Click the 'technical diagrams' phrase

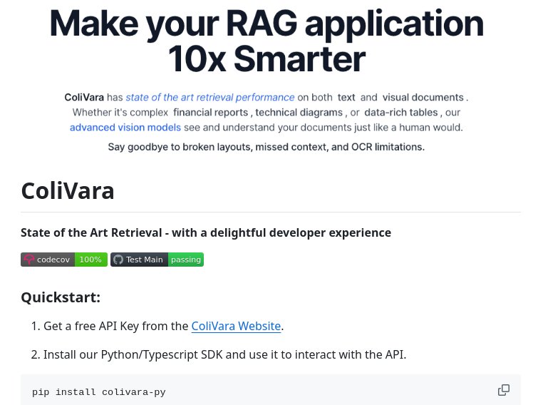pos(299,112)
